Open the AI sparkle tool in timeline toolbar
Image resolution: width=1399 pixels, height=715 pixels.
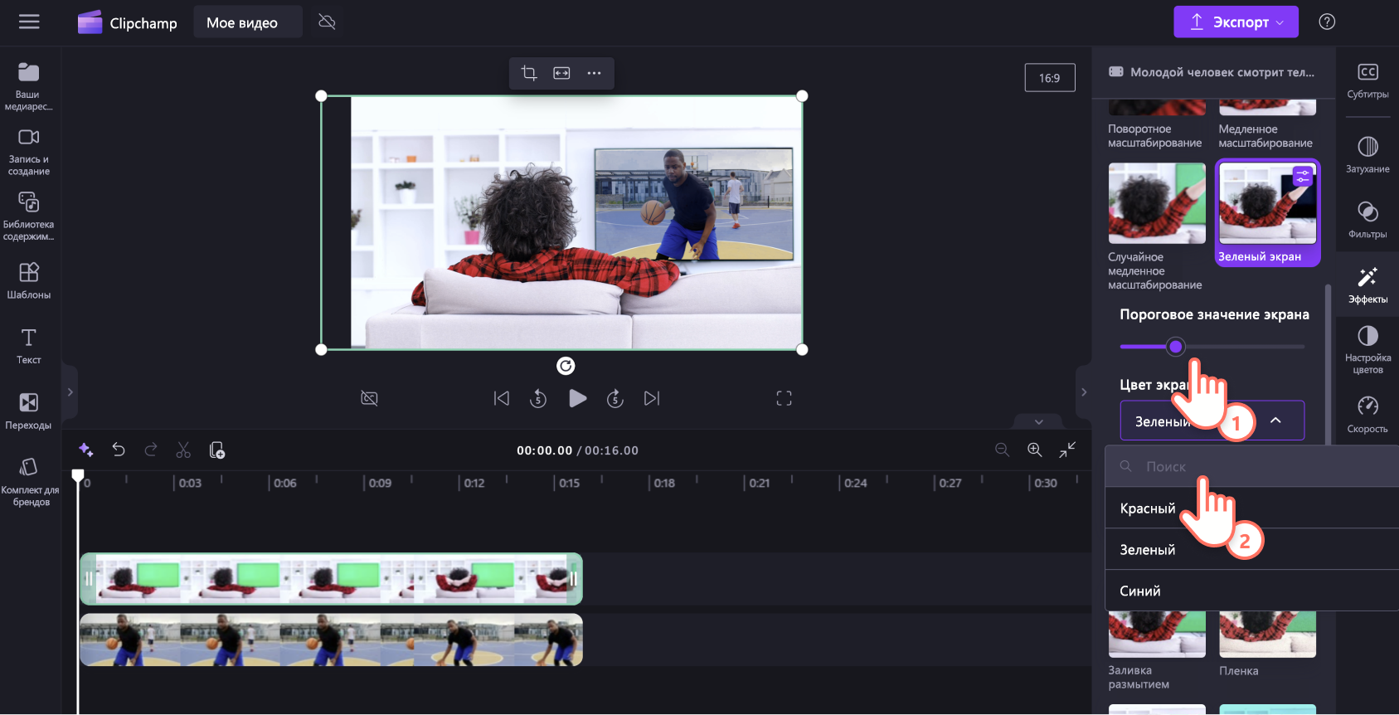85,450
